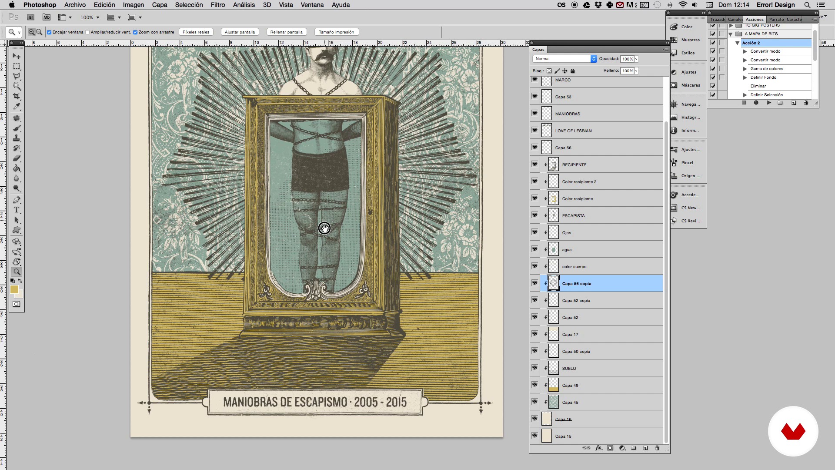Click the zoom-out magnifier in options bar

[x=39, y=32]
